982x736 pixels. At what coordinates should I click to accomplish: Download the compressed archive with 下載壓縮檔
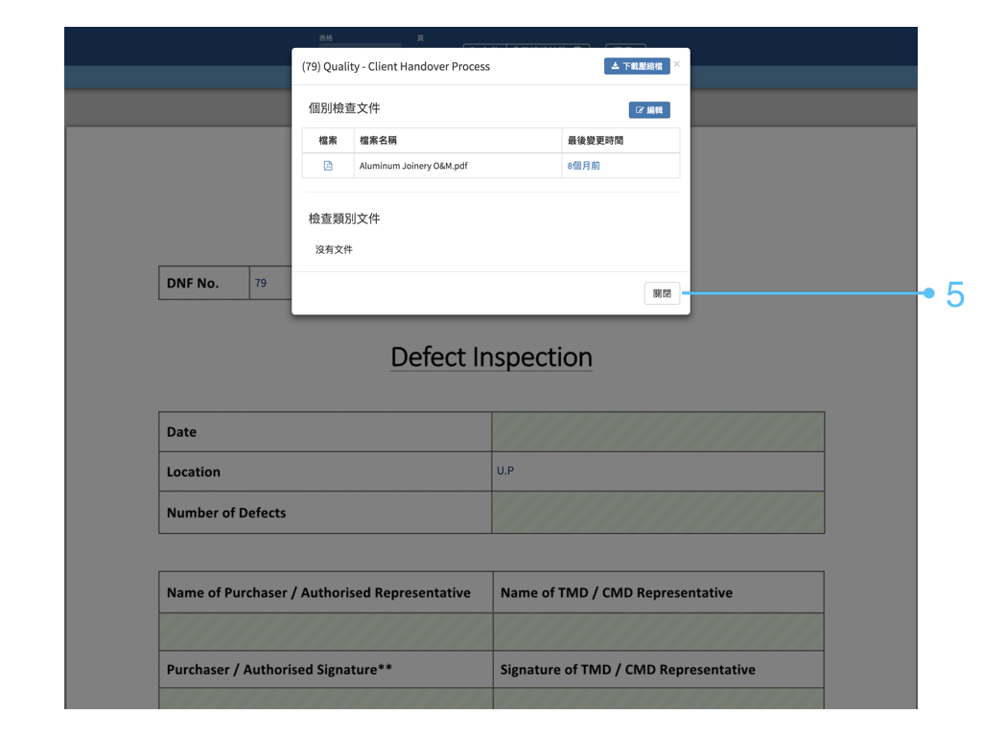click(x=637, y=66)
